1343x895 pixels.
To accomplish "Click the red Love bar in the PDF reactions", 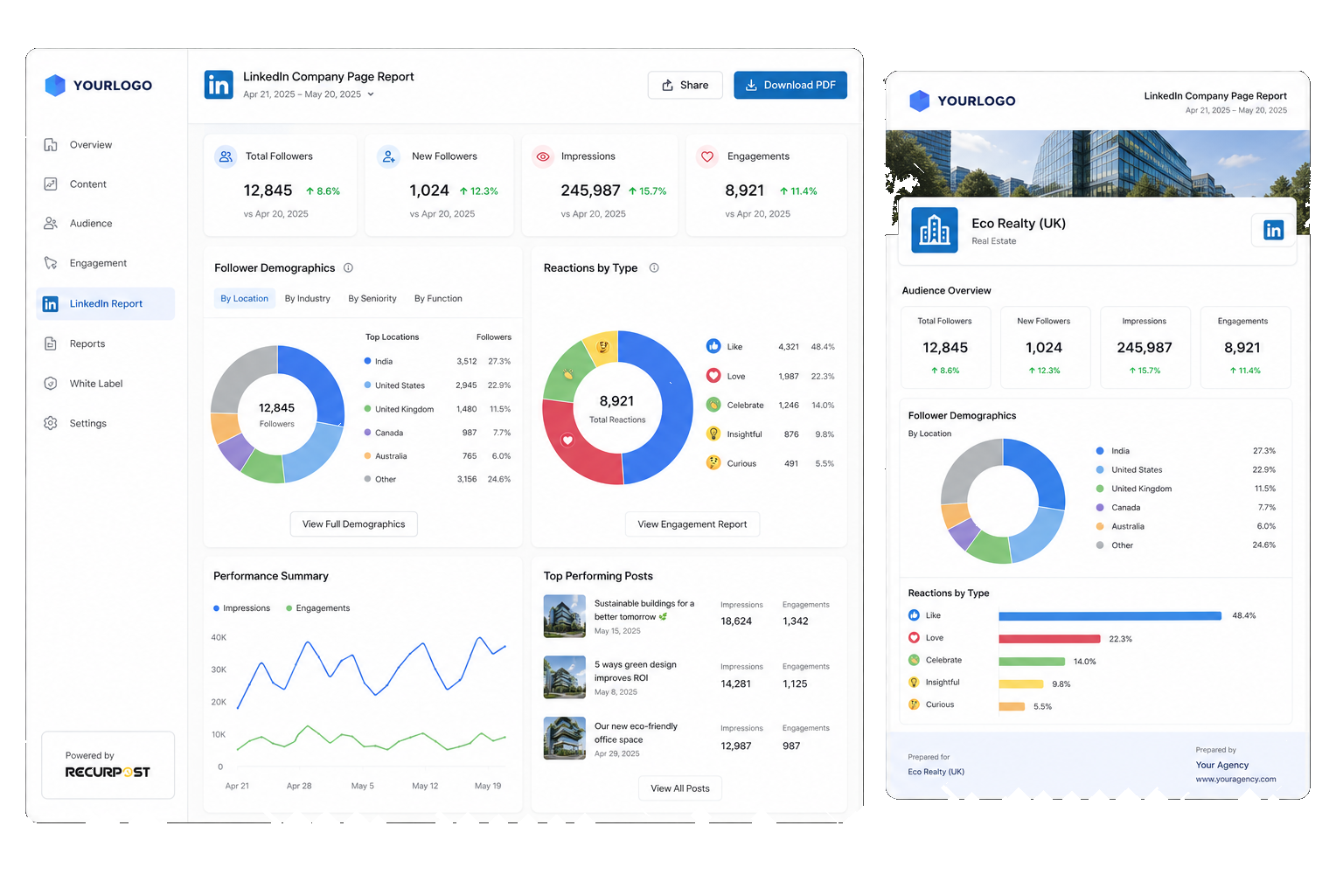I will [1049, 639].
